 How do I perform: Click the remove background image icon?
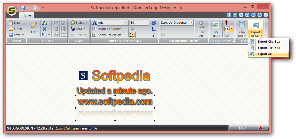coord(227,35)
